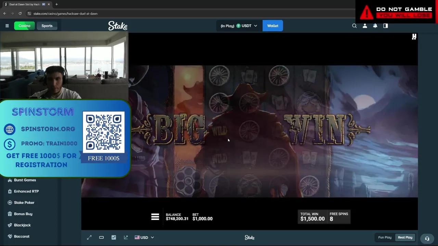This screenshot has width=438, height=246.
Task: Open live stats chart icon
Action: click(114, 237)
